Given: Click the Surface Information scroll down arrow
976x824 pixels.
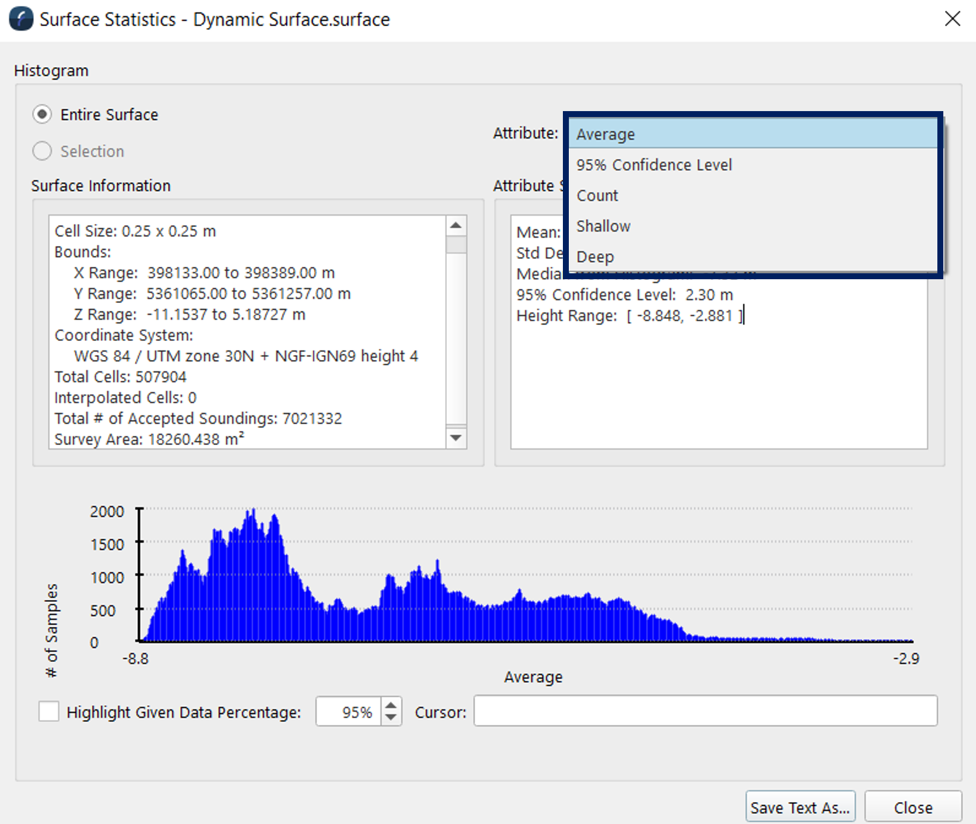Looking at the screenshot, I should click(x=456, y=438).
